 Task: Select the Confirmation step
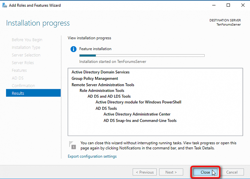click(23, 86)
